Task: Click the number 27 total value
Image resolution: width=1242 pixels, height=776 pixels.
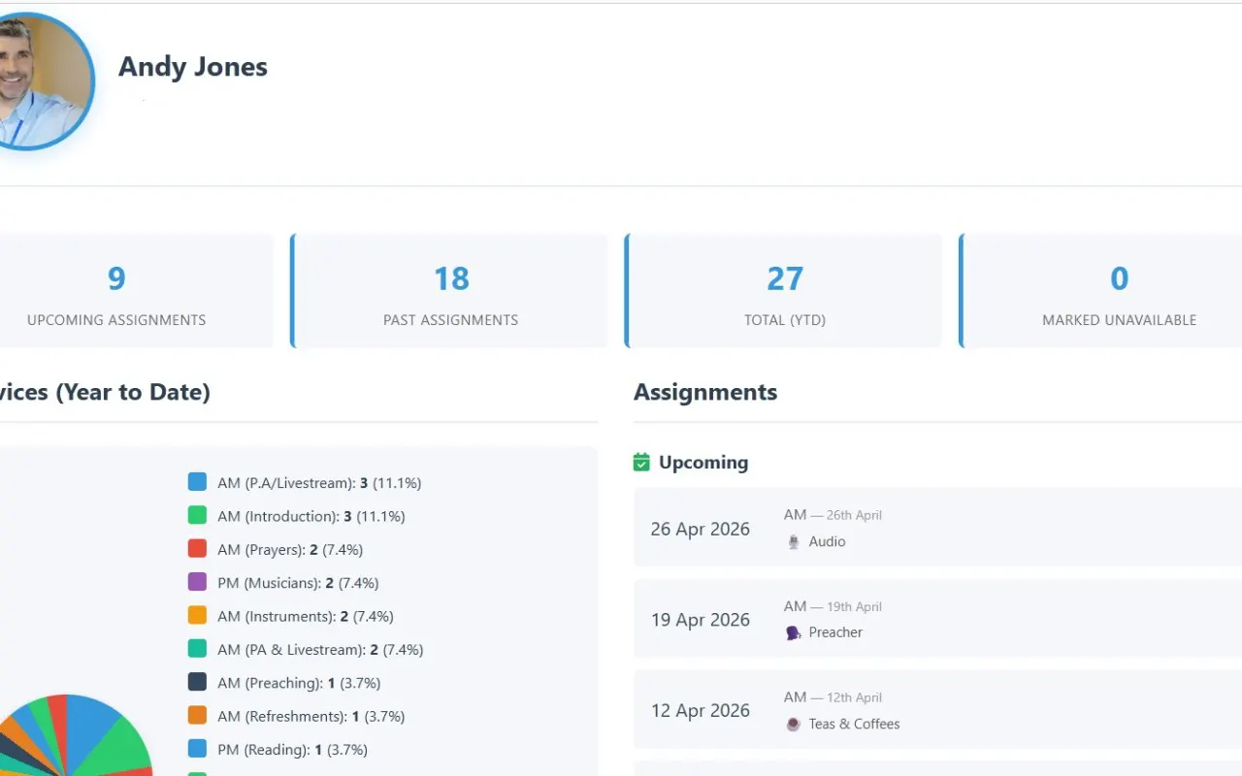Action: [785, 278]
